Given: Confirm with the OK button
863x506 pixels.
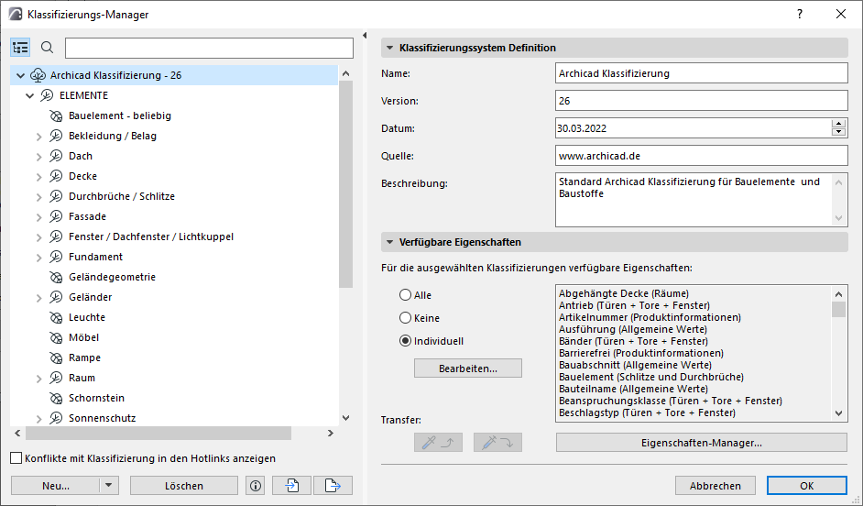Looking at the screenshot, I should [807, 486].
